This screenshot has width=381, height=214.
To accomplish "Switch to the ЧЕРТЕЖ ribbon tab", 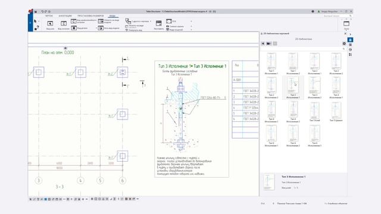I will [x=49, y=16].
